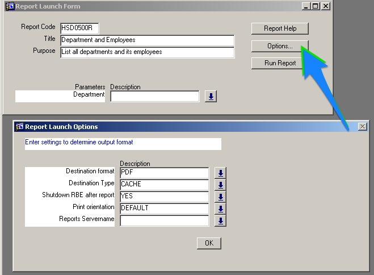Select the Title field
Screen dimensions: 374x275
coord(147,40)
